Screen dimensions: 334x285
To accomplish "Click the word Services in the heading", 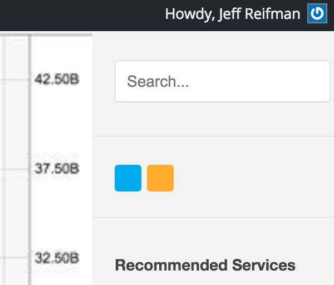I will point(264,265).
